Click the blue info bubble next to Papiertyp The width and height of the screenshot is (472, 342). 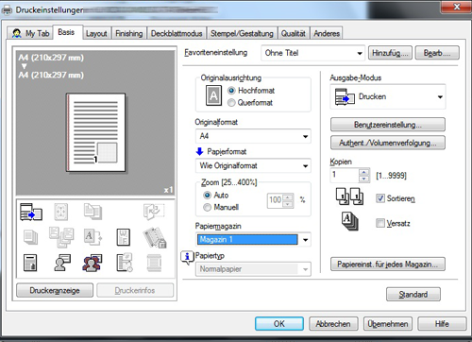[187, 257]
